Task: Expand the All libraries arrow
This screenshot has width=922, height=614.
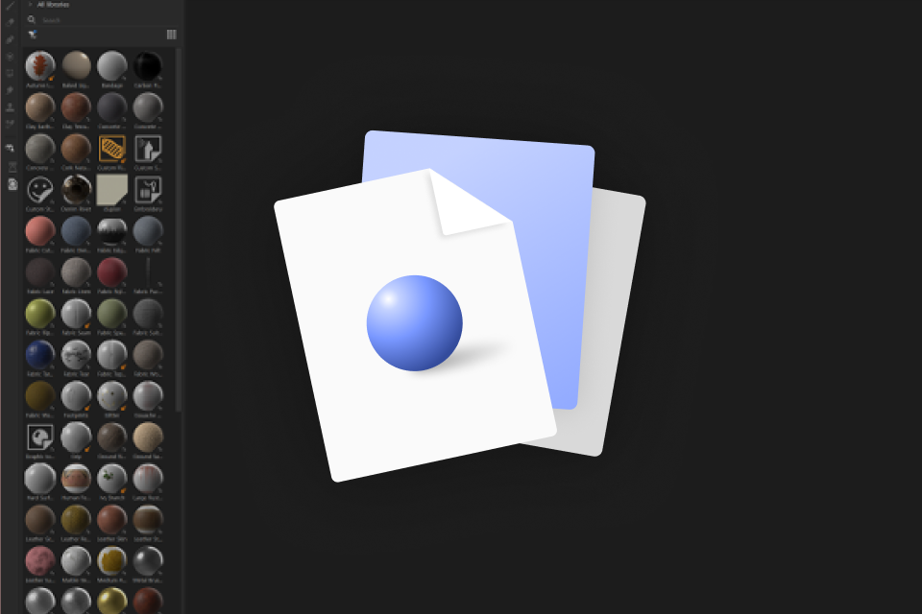Action: tap(31, 4)
